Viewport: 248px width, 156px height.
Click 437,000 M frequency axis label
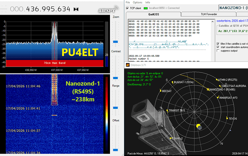57,70
